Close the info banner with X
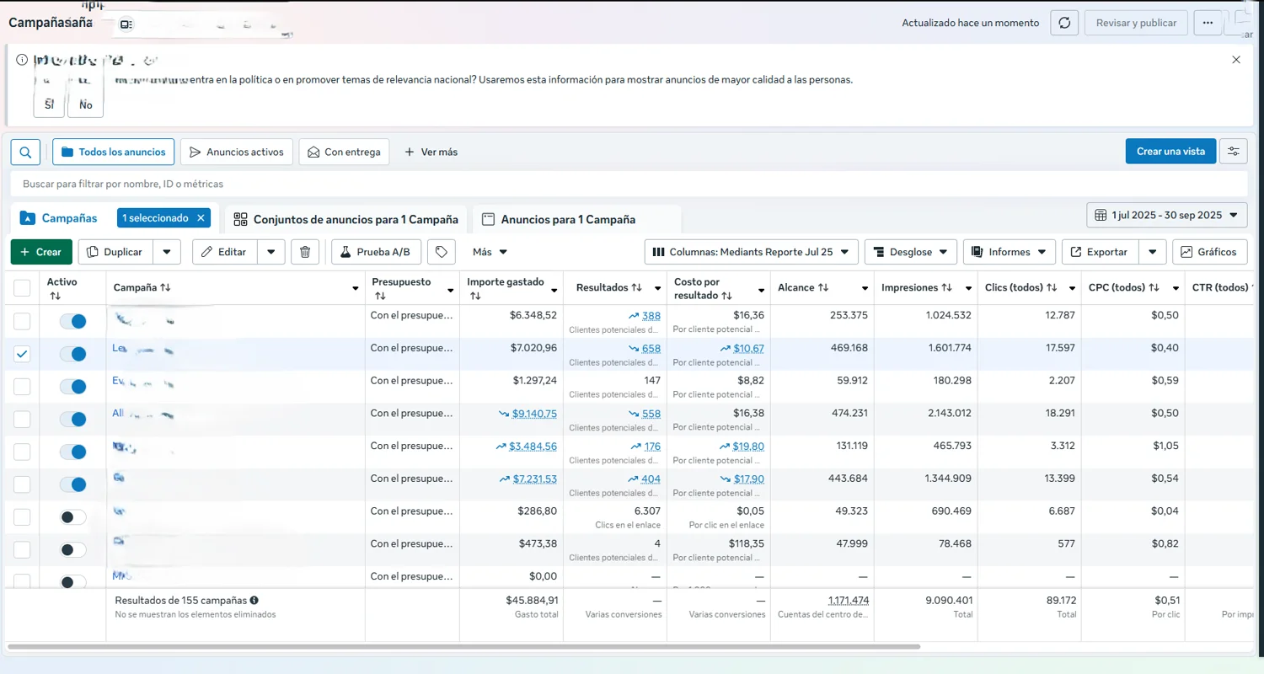Image resolution: width=1264 pixels, height=674 pixels. tap(1236, 60)
